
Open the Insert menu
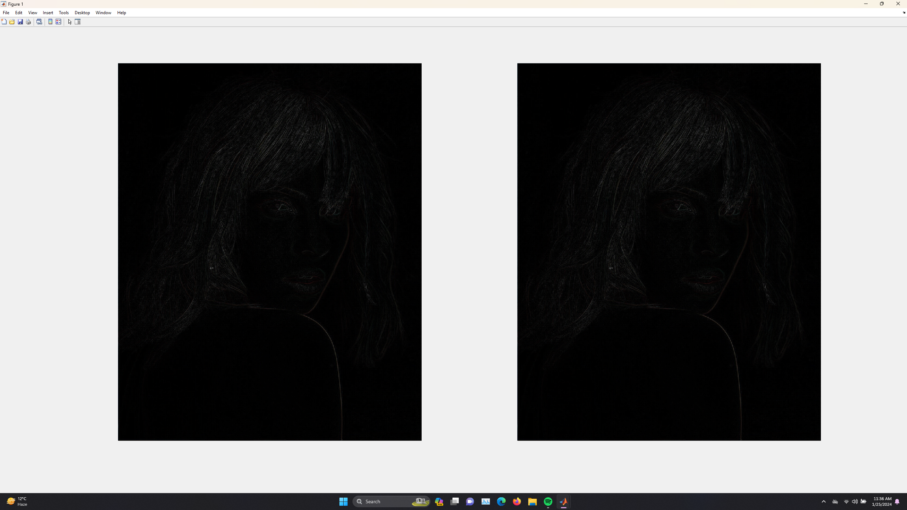[x=48, y=12]
